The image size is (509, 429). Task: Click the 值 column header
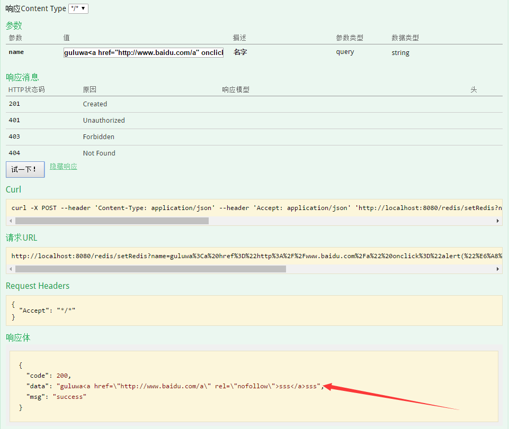click(x=67, y=38)
